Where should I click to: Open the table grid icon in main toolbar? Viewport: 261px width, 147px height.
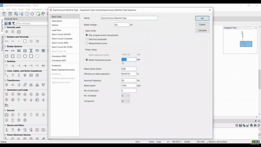coord(10,14)
